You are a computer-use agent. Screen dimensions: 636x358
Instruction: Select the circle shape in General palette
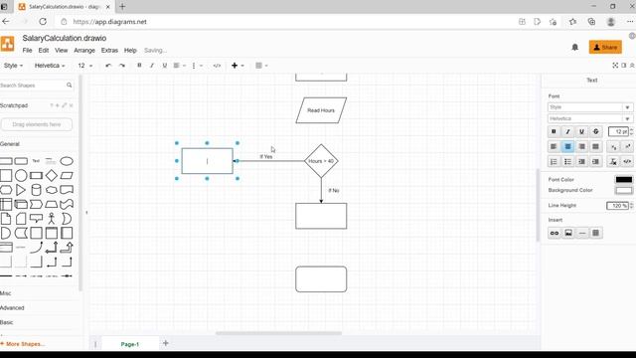tap(21, 175)
